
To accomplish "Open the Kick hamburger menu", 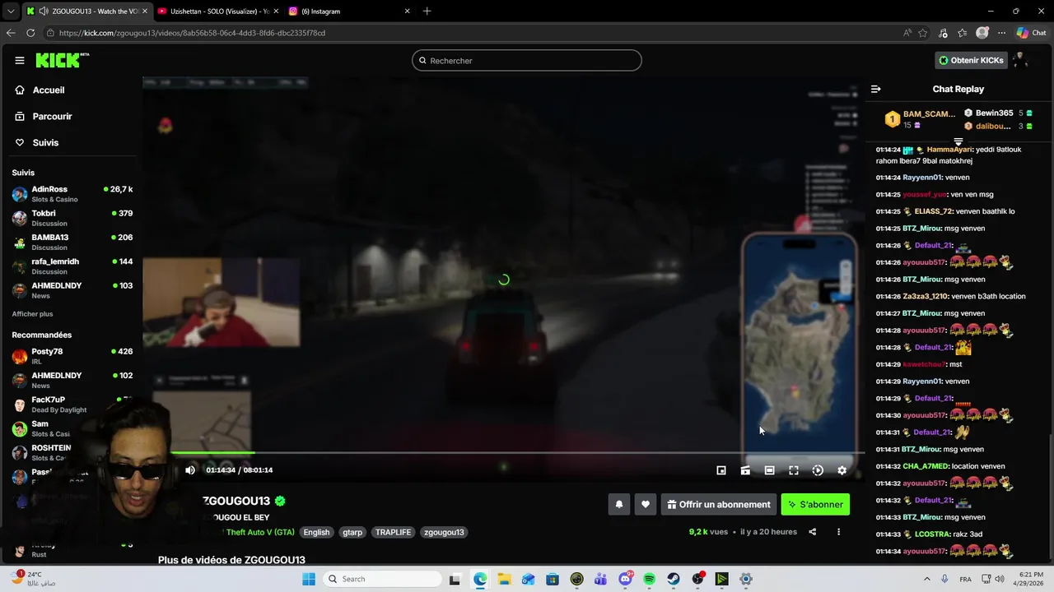I will (20, 60).
